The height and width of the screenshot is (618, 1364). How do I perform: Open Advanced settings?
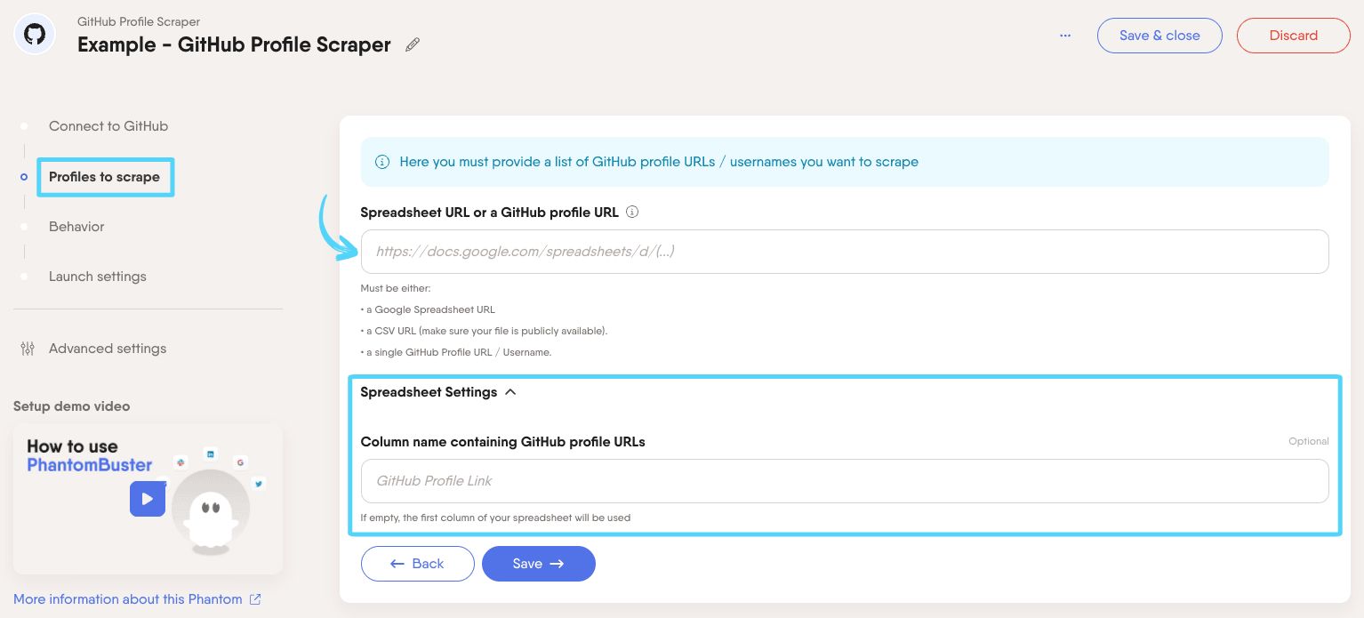point(108,349)
